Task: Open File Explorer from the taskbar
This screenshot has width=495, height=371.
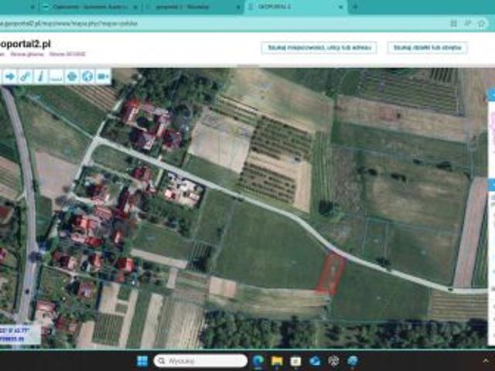Action: 278,361
